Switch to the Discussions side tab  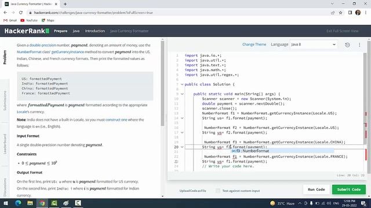[5, 187]
